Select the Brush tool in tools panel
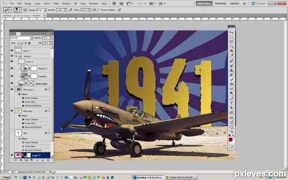 tap(232, 65)
